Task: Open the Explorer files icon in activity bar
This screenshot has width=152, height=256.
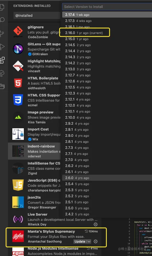Action: (2, 7)
